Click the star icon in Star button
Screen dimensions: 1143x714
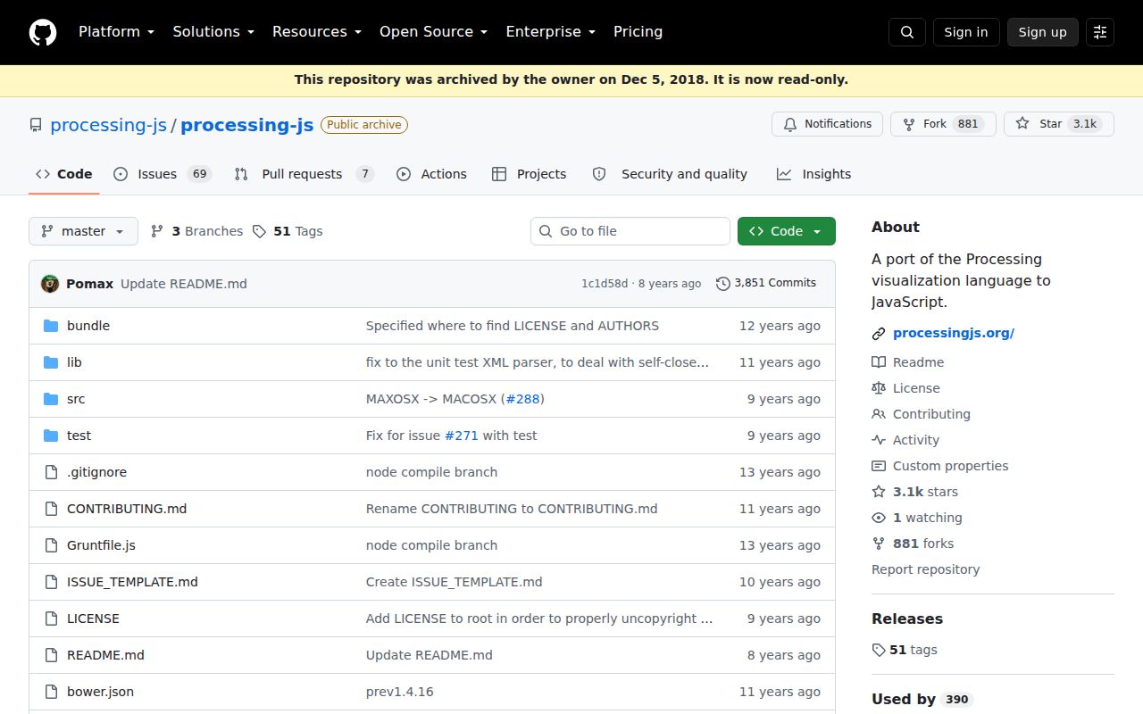coord(1022,124)
